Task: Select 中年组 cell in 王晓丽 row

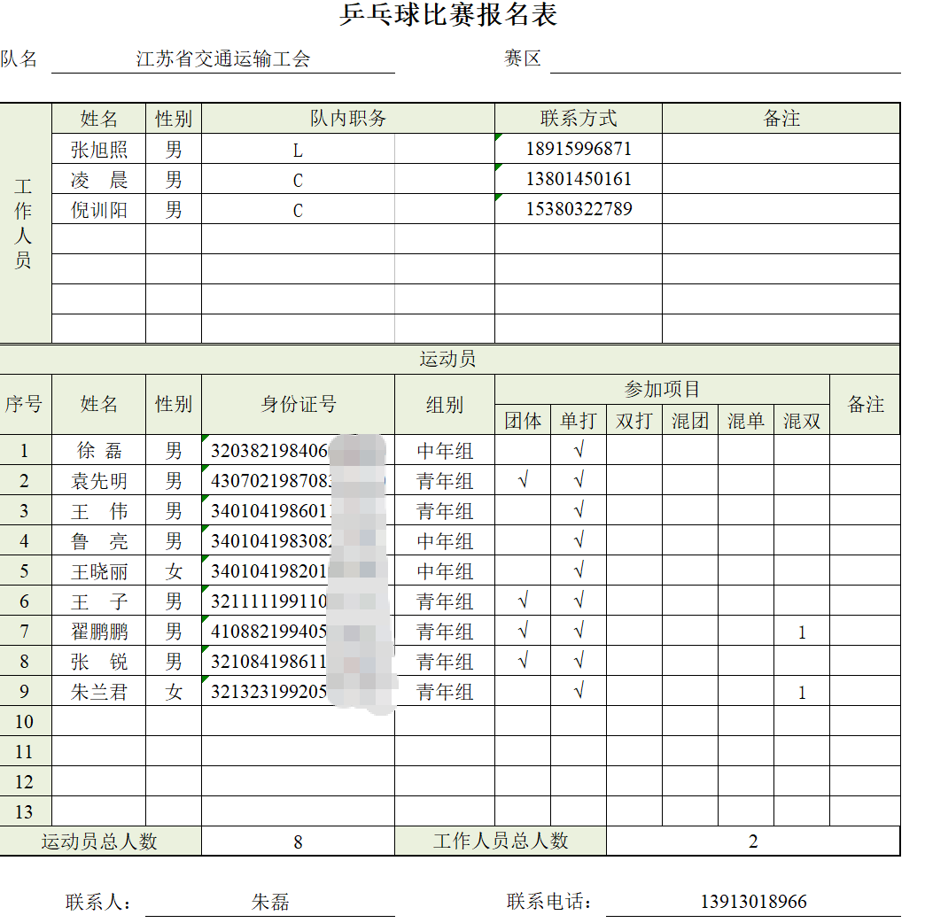Action: 445,571
